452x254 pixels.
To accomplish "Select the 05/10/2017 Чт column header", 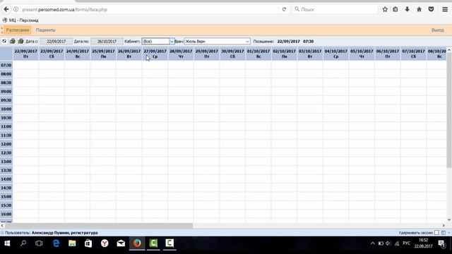I will (x=362, y=54).
